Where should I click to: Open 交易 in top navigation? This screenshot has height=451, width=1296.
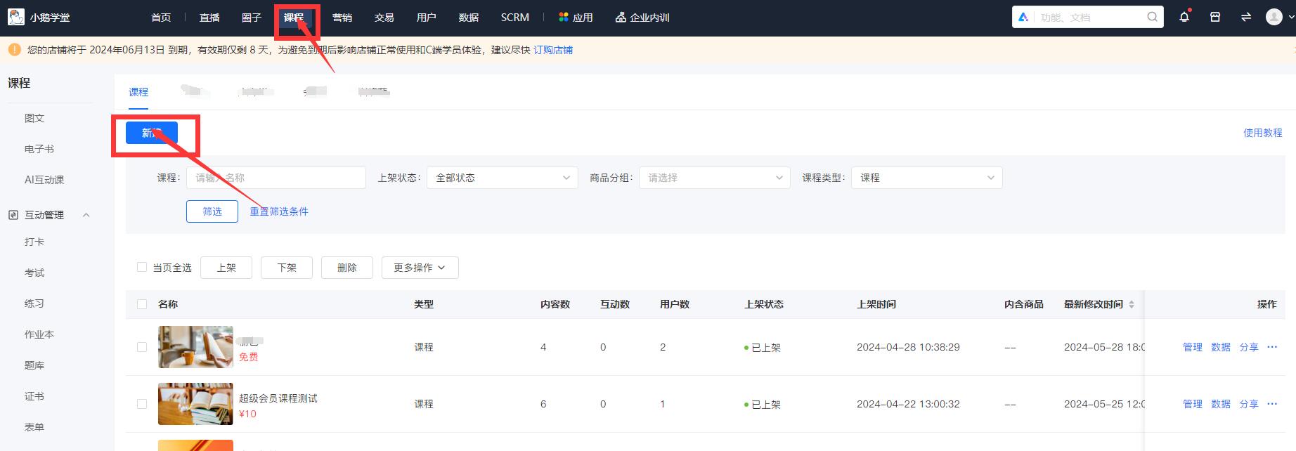(384, 18)
